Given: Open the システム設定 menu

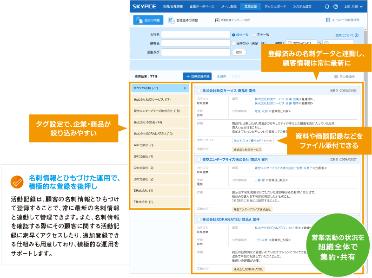Looking at the screenshot, I should point(302,6).
